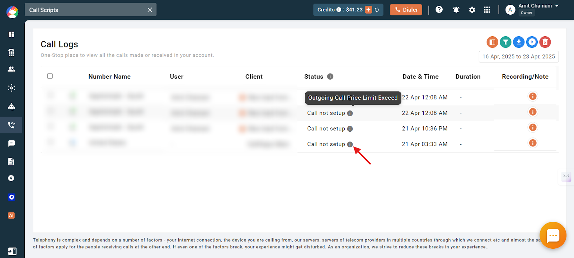Click the Recording/Note column header
574x258 pixels.
tap(525, 76)
